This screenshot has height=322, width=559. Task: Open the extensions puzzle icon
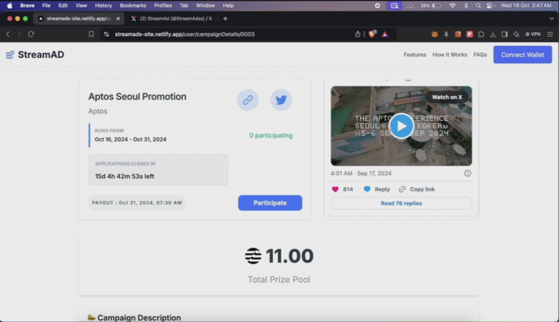coord(481,34)
